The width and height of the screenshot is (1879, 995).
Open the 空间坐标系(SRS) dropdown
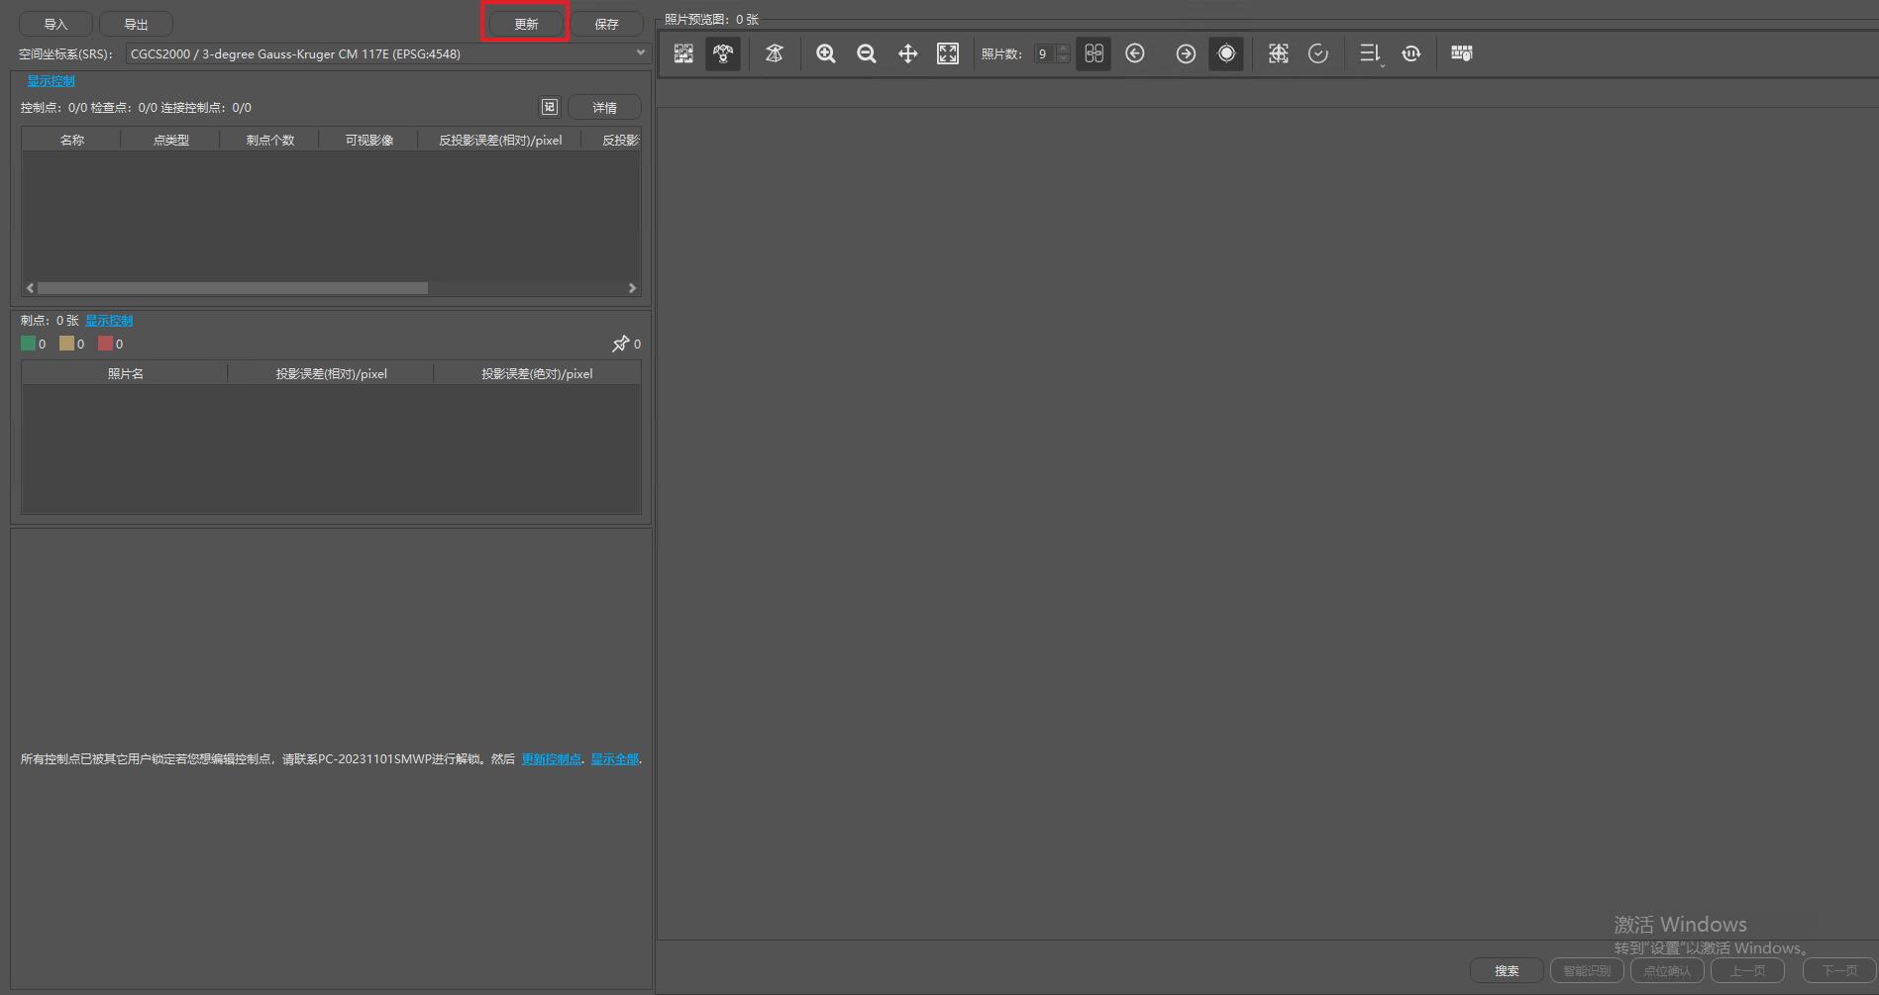[387, 53]
